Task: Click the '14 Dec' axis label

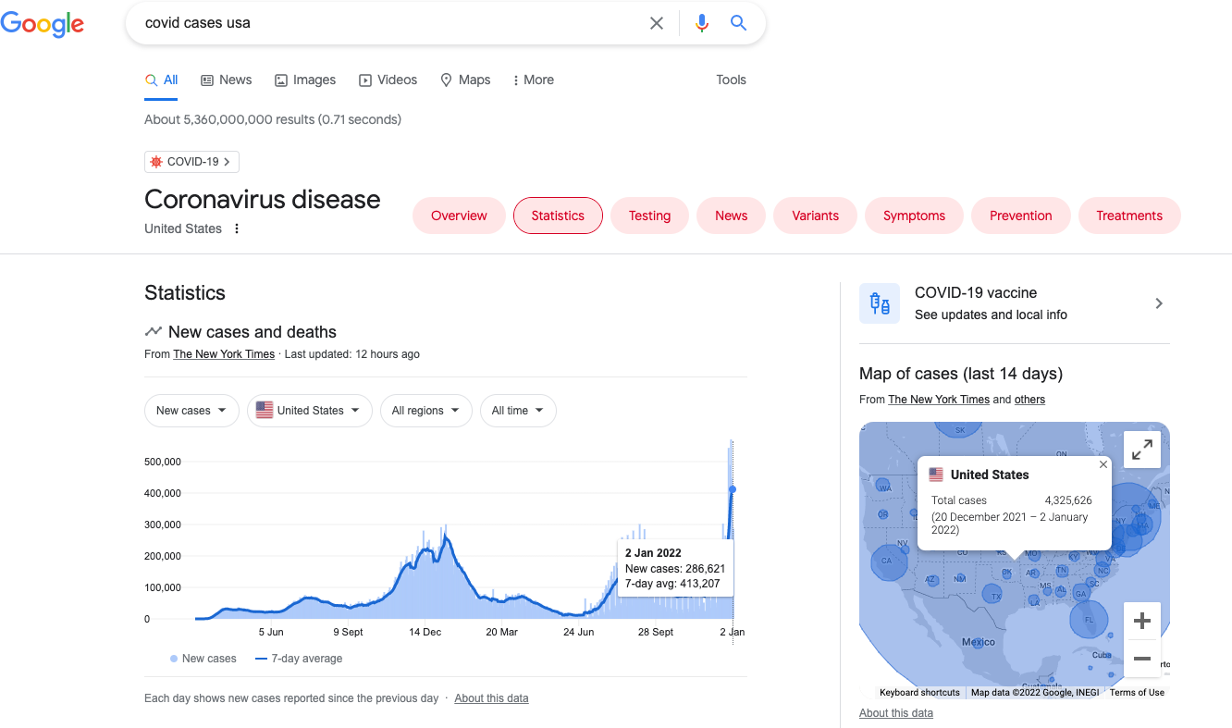Action: pyautogui.click(x=425, y=633)
